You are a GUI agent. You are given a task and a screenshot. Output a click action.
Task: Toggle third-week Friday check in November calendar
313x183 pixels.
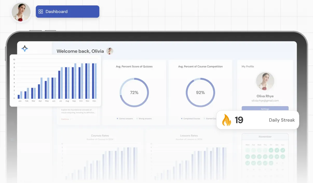(x=271, y=163)
